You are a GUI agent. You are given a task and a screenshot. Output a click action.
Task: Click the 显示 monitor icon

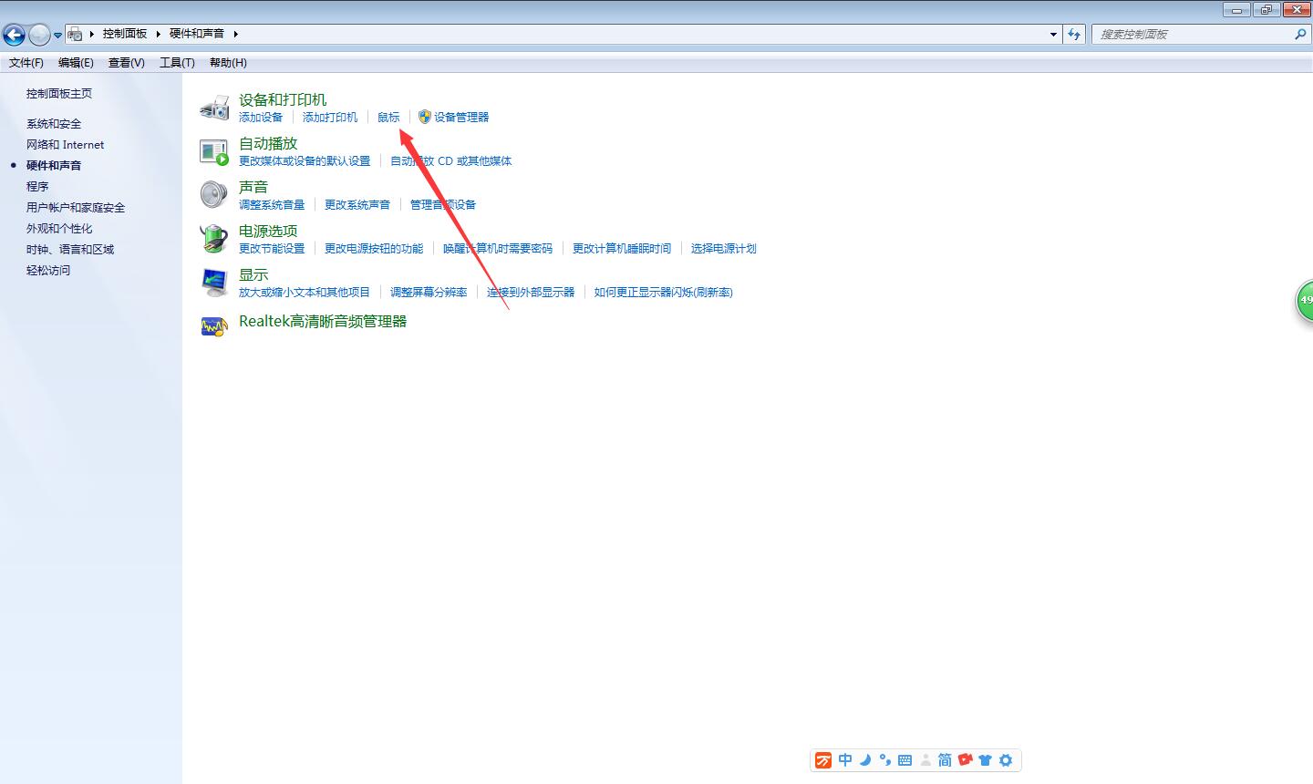[214, 283]
